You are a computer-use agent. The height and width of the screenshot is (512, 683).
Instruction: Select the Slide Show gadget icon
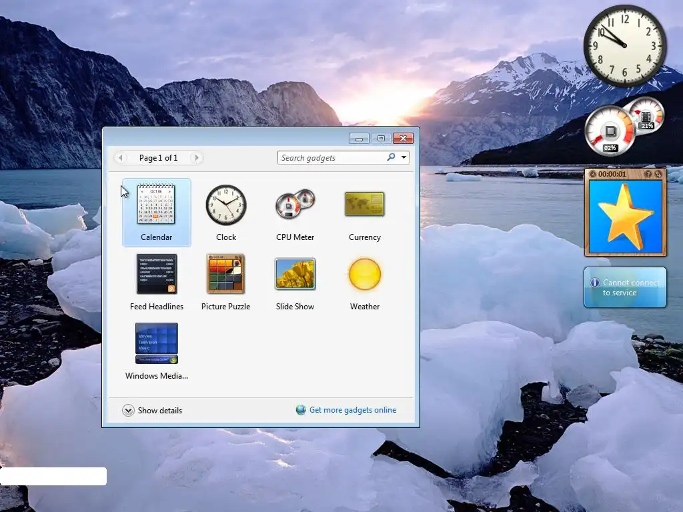(x=295, y=274)
